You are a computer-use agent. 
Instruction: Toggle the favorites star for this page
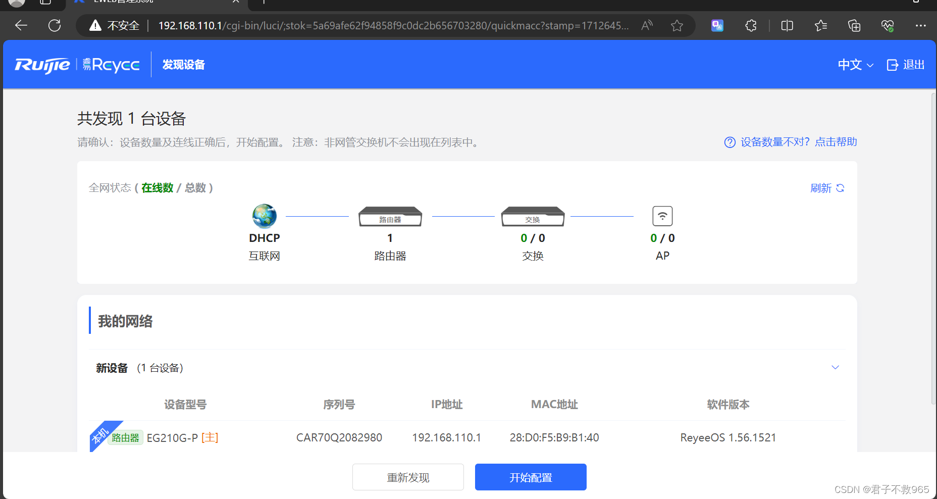(676, 25)
